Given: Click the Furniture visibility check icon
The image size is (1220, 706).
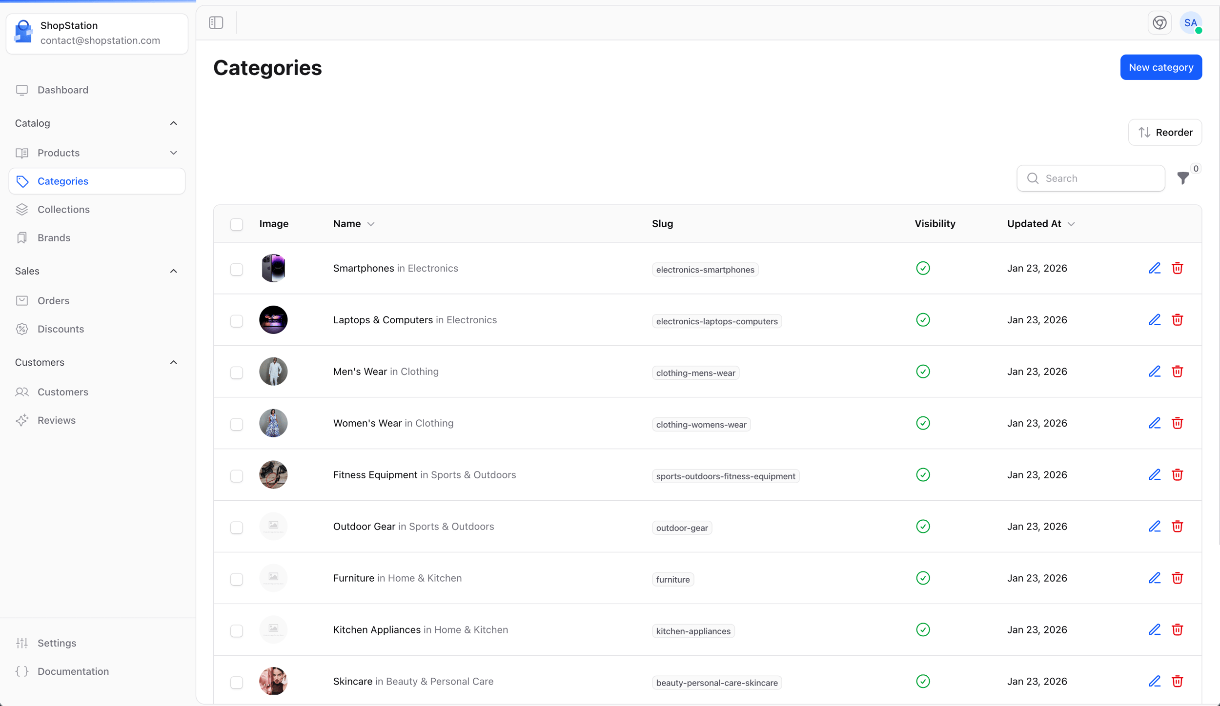Looking at the screenshot, I should tap(923, 578).
